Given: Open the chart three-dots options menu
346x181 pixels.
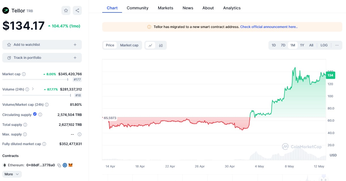Looking at the screenshot, I should click(337, 45).
